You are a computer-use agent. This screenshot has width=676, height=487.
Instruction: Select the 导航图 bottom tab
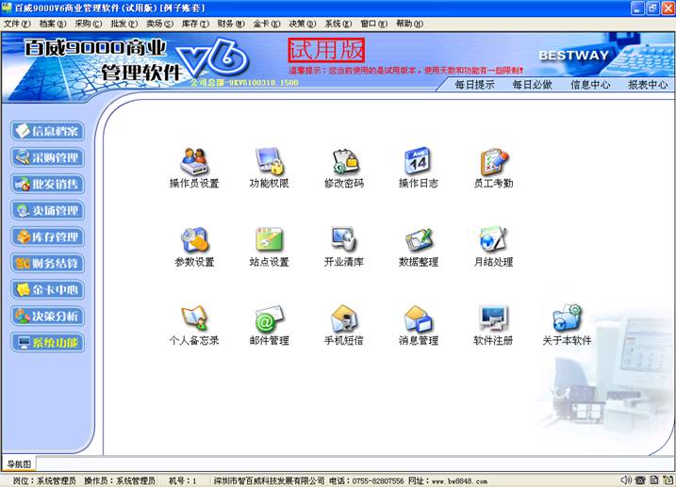[20, 464]
